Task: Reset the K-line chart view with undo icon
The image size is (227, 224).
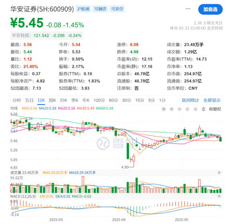Action: click(x=163, y=109)
